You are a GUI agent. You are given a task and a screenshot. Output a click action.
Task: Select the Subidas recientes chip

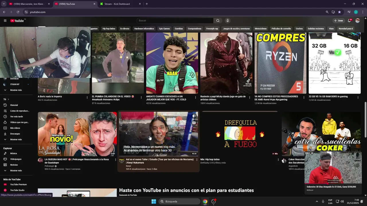(316, 29)
